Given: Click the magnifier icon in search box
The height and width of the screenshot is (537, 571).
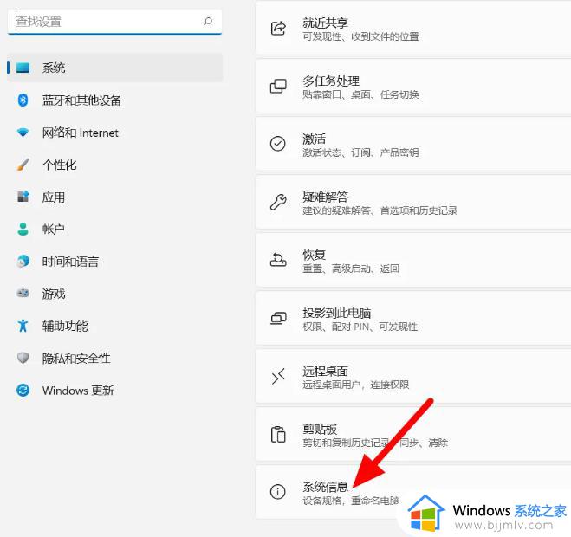Looking at the screenshot, I should pyautogui.click(x=208, y=22).
